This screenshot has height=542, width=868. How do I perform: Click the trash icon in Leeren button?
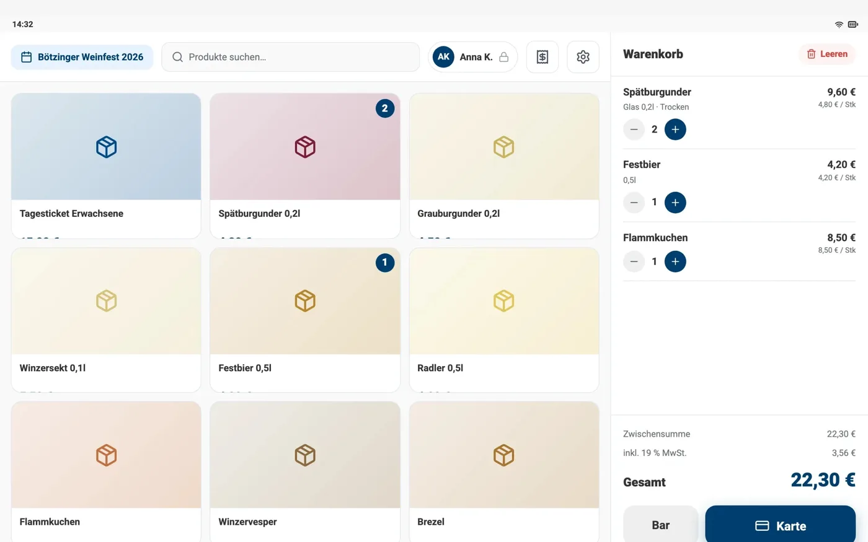[811, 55]
